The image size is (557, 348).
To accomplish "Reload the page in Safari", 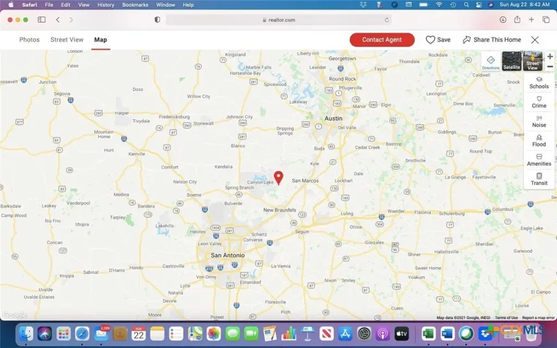I will point(387,20).
